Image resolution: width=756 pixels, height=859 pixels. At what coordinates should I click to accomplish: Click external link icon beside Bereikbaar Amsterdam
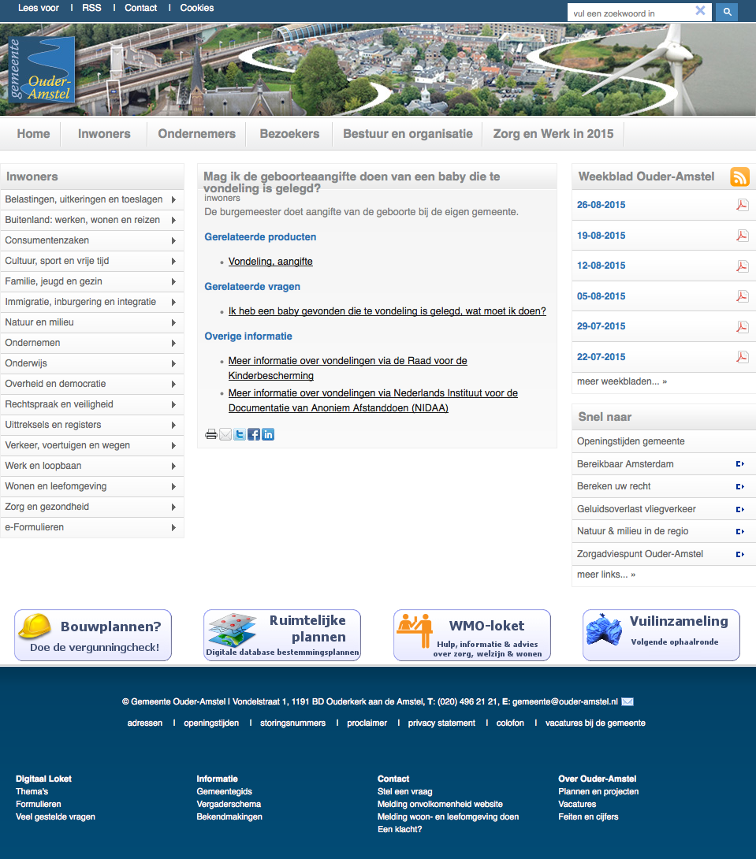pyautogui.click(x=740, y=464)
